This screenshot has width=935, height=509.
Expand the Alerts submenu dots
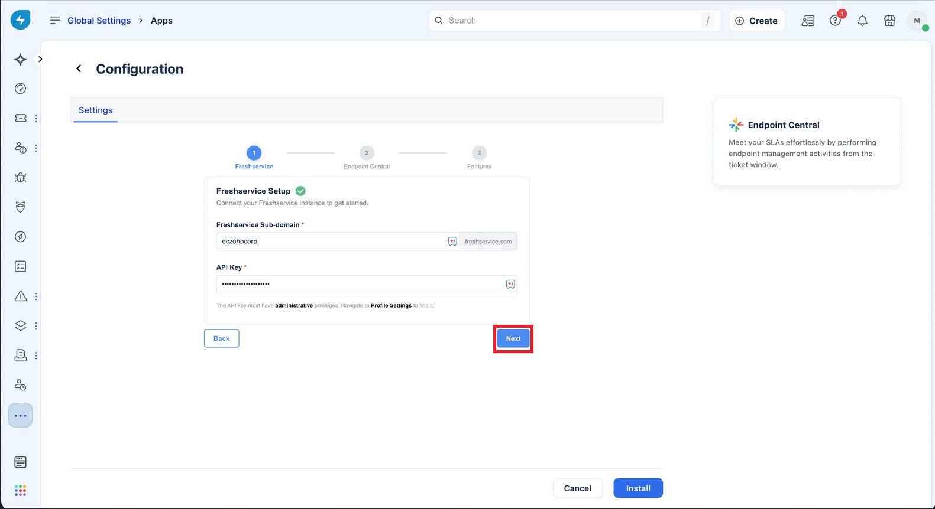click(x=36, y=296)
